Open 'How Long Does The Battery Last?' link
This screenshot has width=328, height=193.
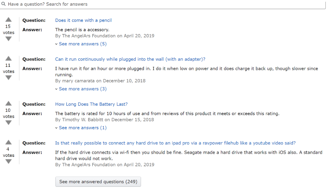91,104
